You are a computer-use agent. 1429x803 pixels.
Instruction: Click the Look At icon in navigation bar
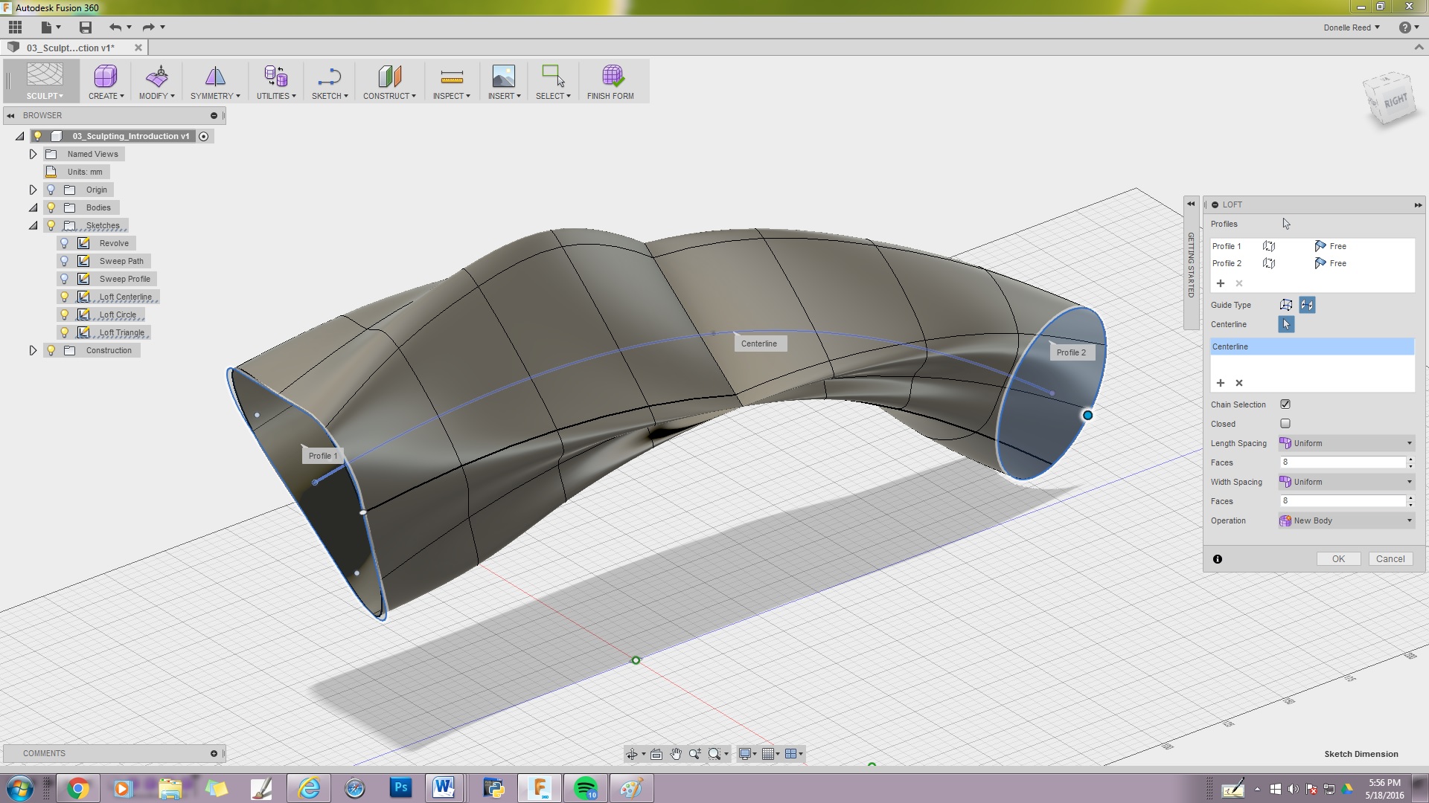coord(656,754)
